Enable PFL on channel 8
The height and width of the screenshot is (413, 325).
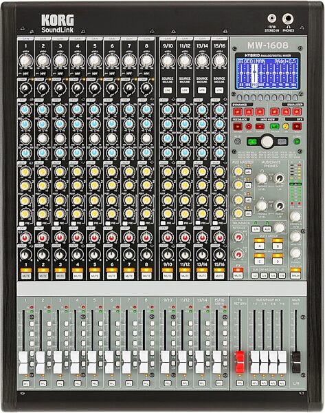coord(146,383)
